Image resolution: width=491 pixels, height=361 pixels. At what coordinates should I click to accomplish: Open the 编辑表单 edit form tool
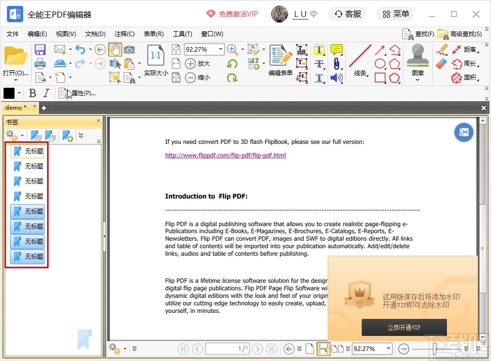coord(281,60)
